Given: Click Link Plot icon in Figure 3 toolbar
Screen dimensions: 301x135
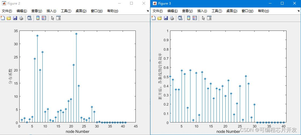Looking at the screenshot, I should [180, 18].
